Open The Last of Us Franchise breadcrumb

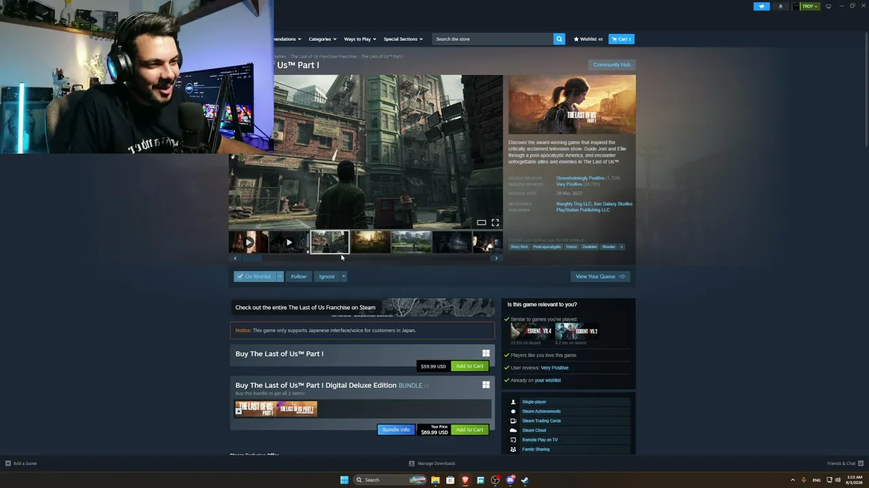[324, 56]
